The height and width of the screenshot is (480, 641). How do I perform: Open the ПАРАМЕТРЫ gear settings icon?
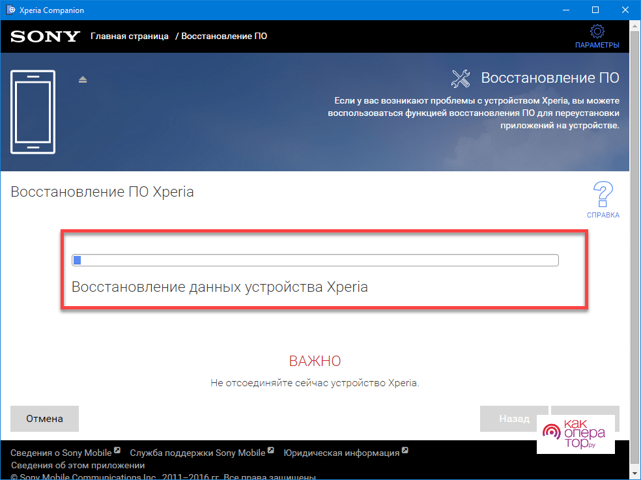(597, 31)
